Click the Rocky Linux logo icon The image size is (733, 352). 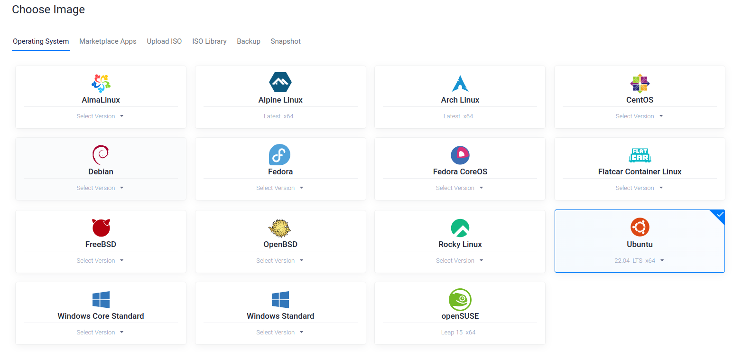coord(460,228)
